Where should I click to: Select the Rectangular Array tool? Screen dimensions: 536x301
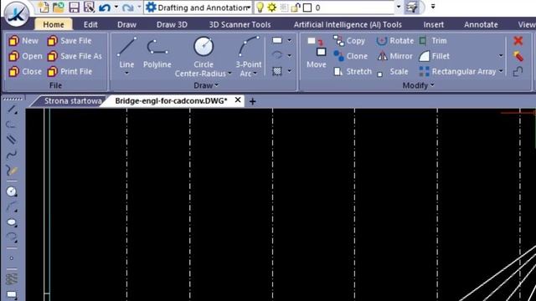click(457, 72)
